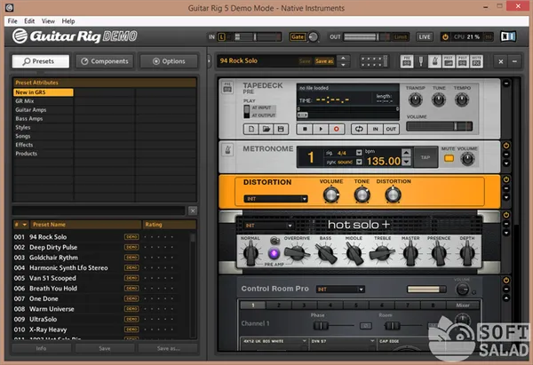Click preset search input field
This screenshot has height=365, width=533.
click(x=99, y=210)
